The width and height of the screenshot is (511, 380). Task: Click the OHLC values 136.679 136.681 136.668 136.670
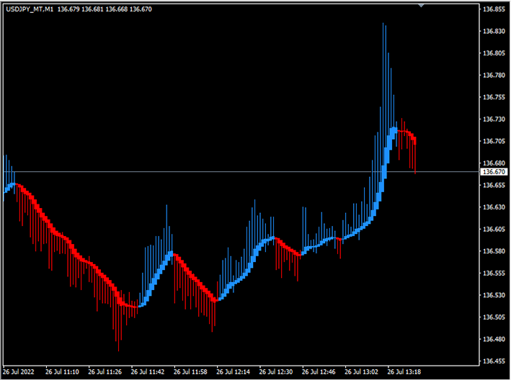105,9
